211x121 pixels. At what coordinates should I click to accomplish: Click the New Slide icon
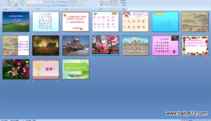pyautogui.click(x=16, y=2)
